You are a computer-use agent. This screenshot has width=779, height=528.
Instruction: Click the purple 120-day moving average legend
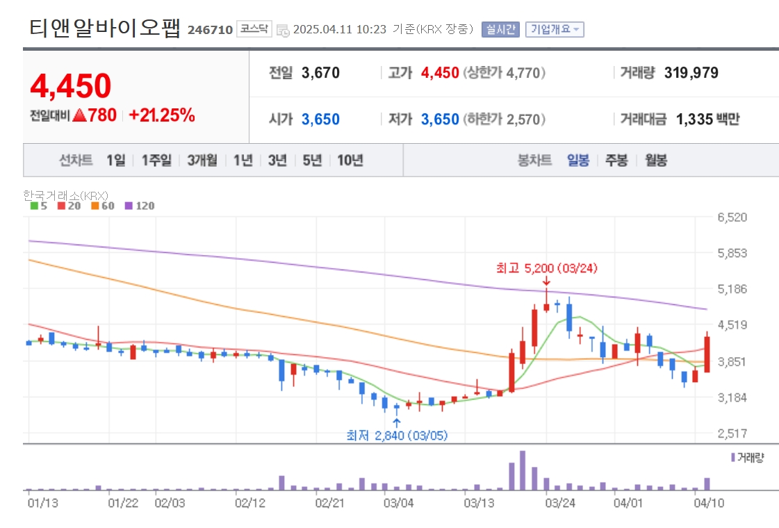pos(140,206)
